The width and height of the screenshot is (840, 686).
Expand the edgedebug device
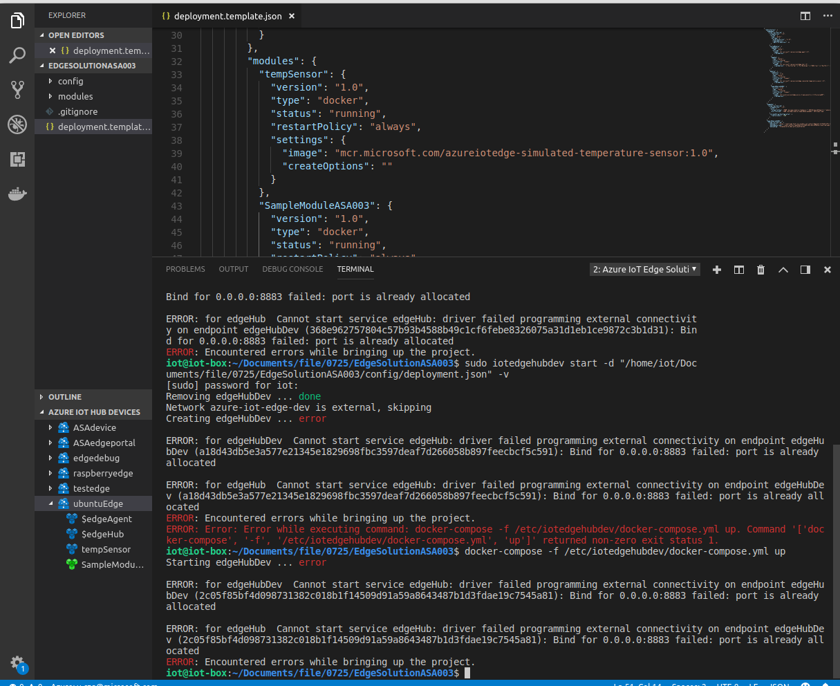(50, 458)
